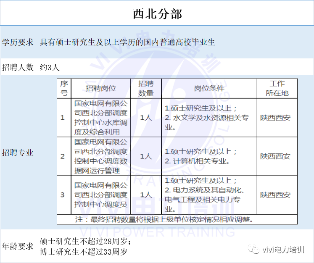Select row number 2 cell
This screenshot has width=314, height=263.
pos(64,156)
